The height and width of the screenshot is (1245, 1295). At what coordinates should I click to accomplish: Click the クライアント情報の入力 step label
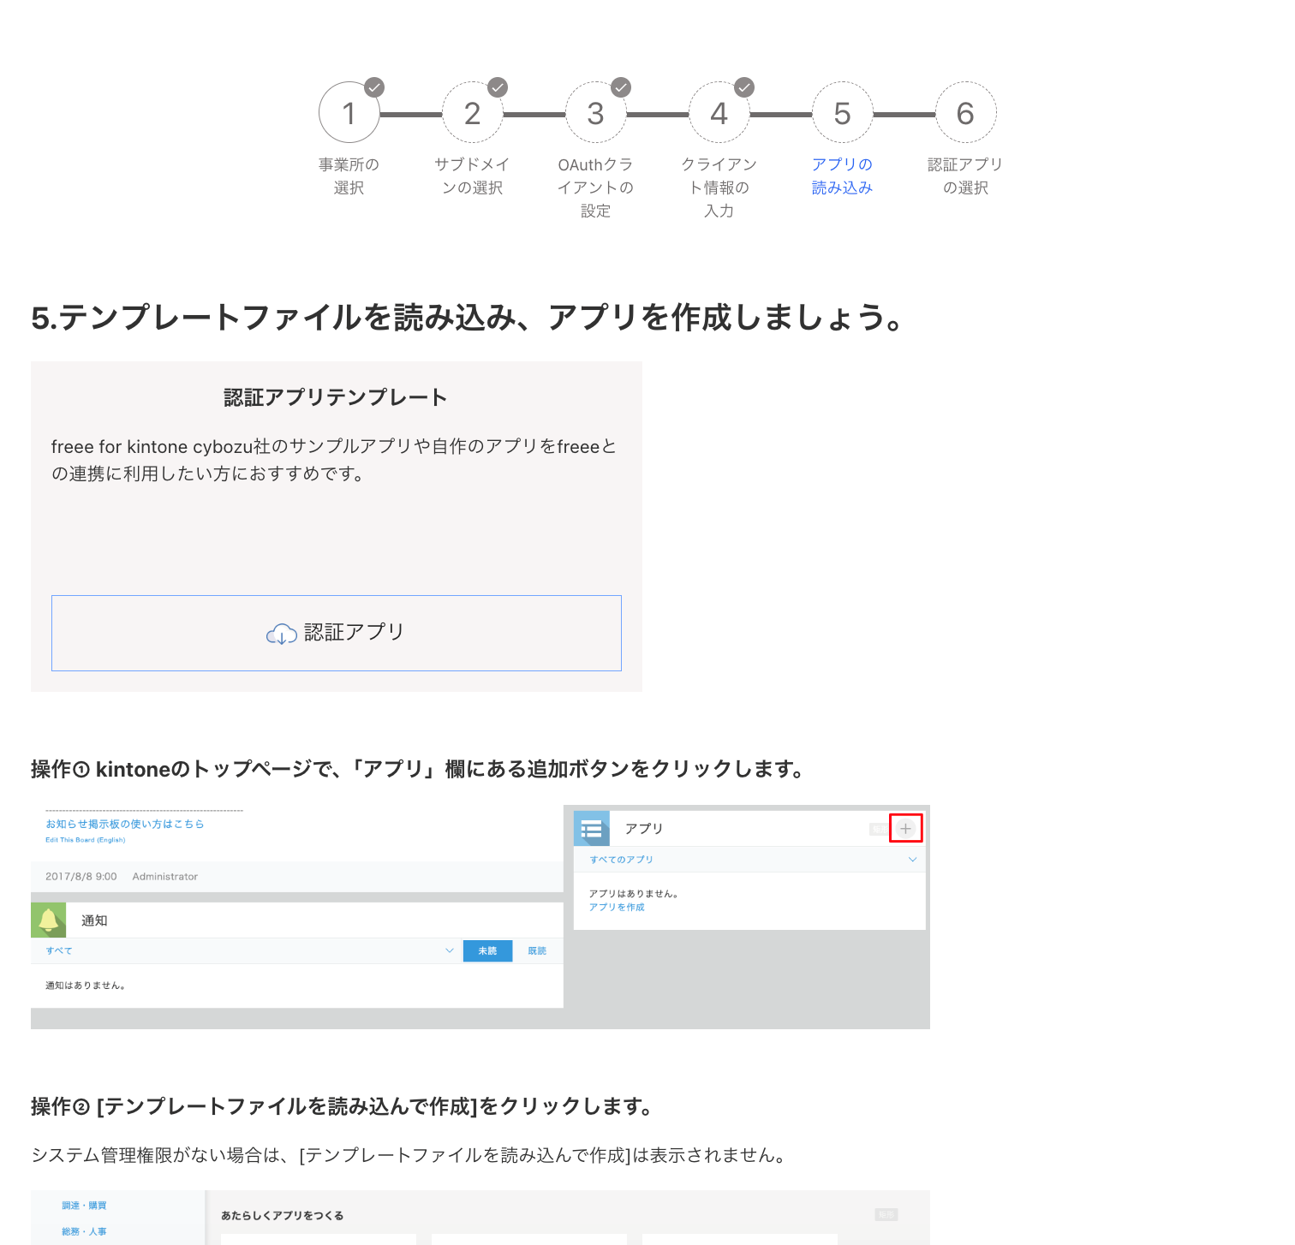[719, 188]
